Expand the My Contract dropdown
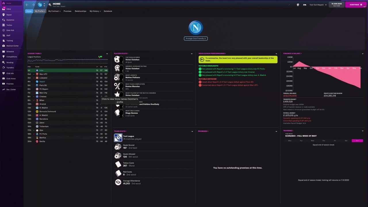This screenshot has width=368, height=207. 54,11
